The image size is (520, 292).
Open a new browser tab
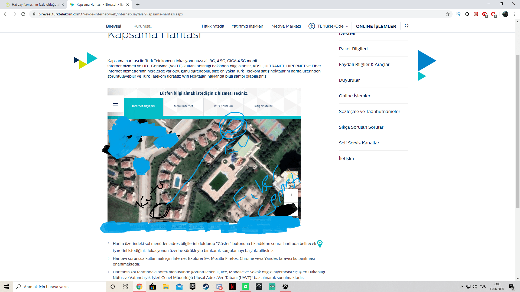pyautogui.click(x=138, y=5)
